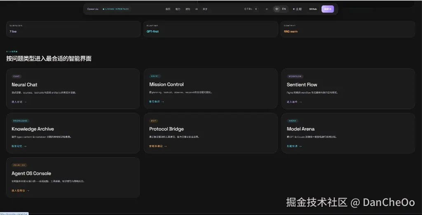Toggle the sound icon in navigation bar
The height and width of the screenshot is (215, 422).
(x=267, y=9)
